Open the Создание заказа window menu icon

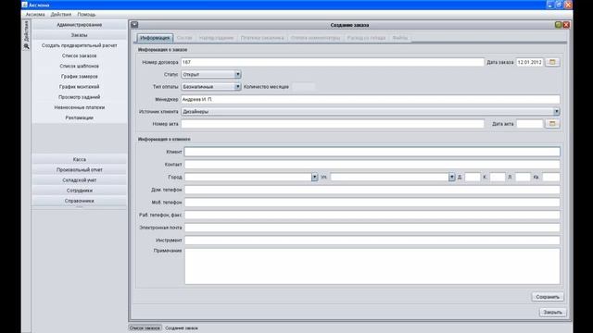pyautogui.click(x=134, y=25)
